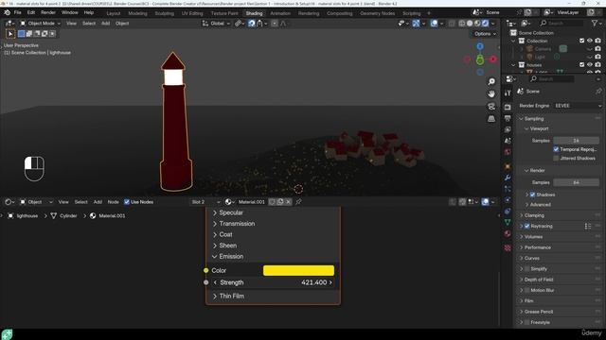This screenshot has width=606, height=340.
Task: Toggle Temporal Reprojection checkbox
Action: tap(556, 149)
